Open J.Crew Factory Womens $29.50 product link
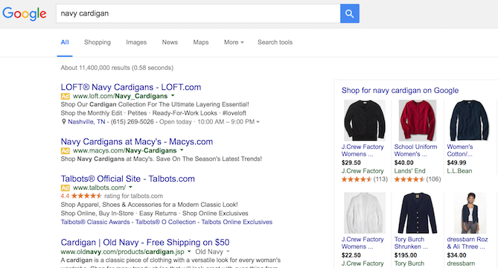 (363, 150)
